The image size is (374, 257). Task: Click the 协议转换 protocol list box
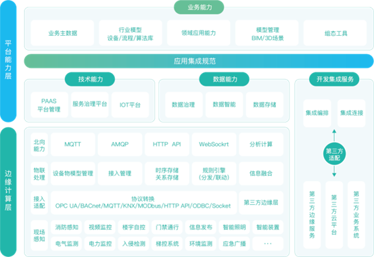(x=143, y=203)
